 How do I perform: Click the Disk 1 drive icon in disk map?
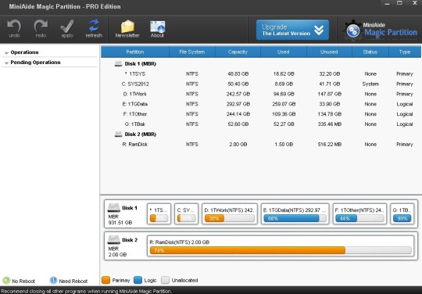[113, 207]
